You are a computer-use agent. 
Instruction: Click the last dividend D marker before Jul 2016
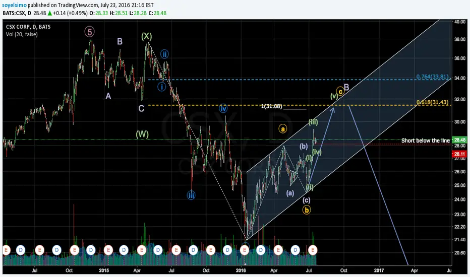296,250
